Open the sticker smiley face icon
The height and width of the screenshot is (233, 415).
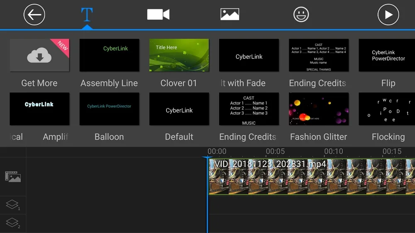click(301, 14)
